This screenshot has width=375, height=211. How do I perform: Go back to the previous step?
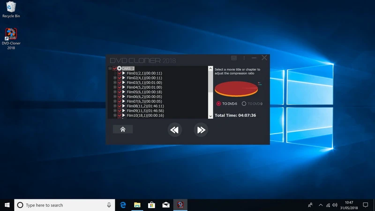click(x=174, y=130)
